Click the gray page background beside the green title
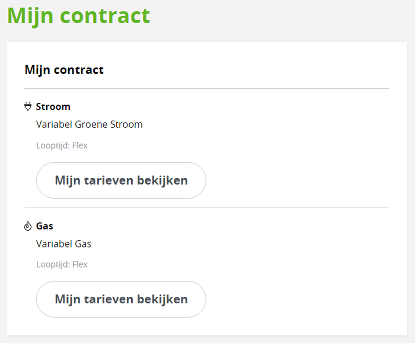Viewport: 415px width, 343px height. (x=278, y=19)
